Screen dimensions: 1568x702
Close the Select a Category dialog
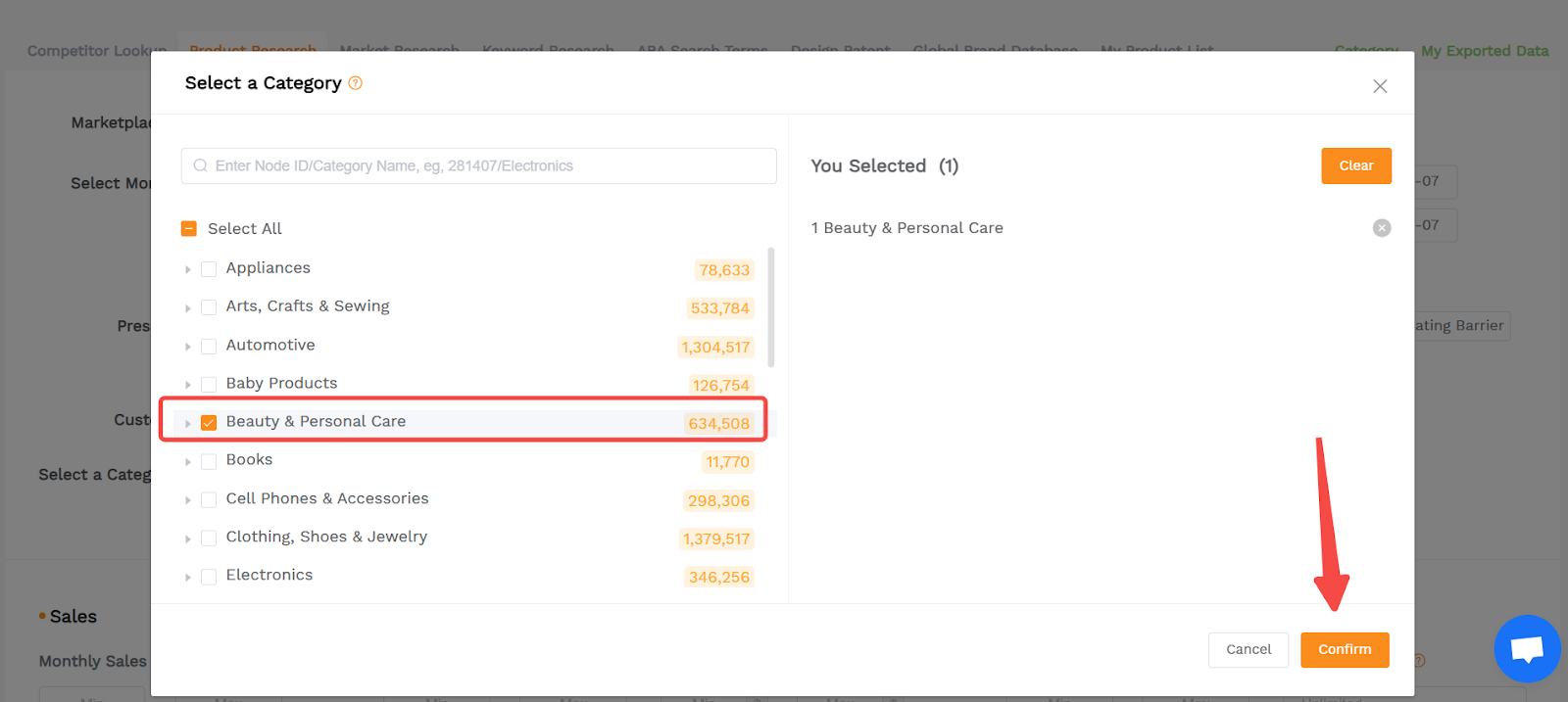(x=1380, y=86)
